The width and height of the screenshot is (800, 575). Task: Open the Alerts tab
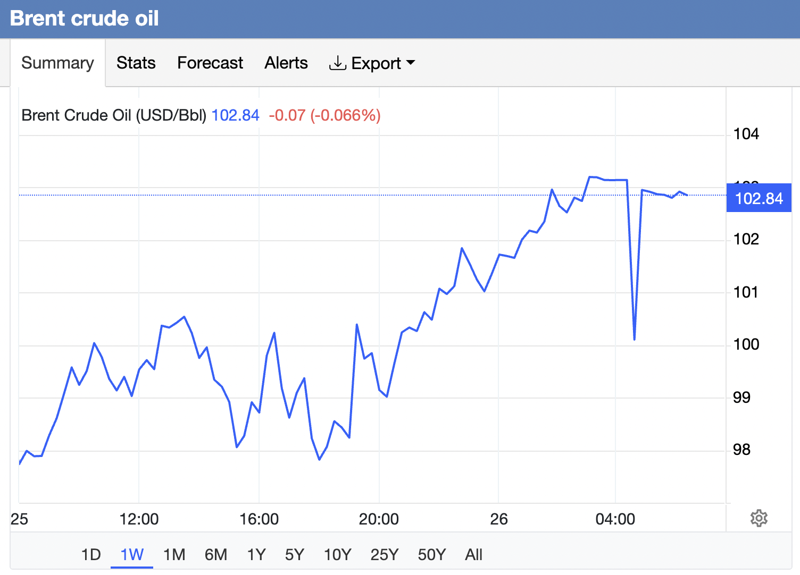tap(286, 63)
